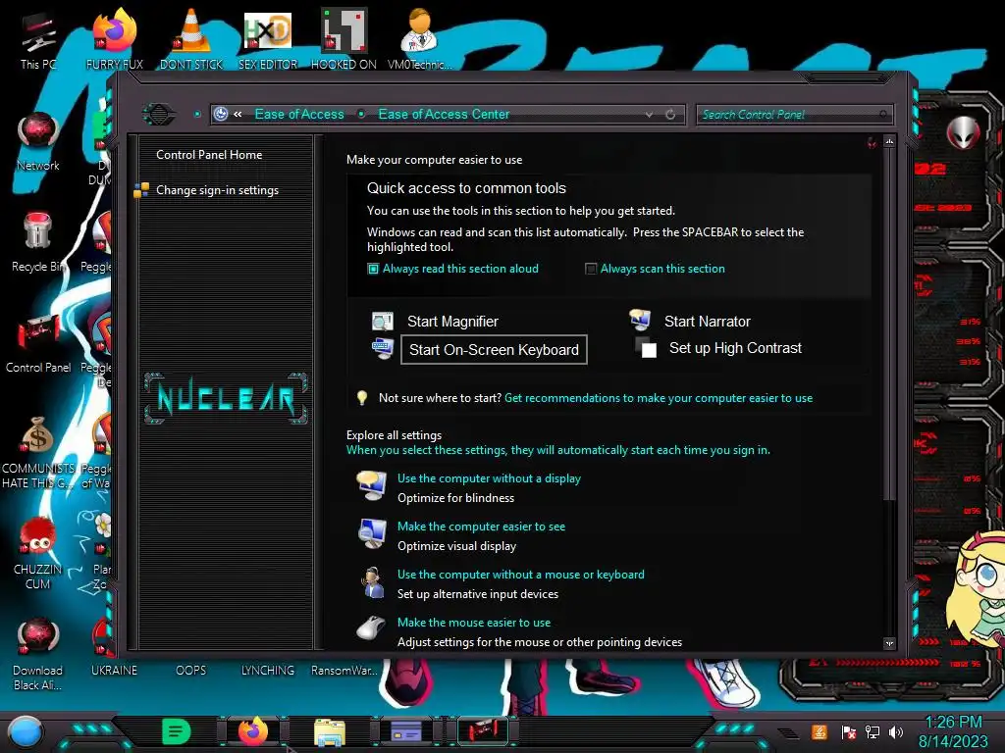Select the Firefox shortcut on the desktop
The width and height of the screenshot is (1005, 753).
point(115,39)
